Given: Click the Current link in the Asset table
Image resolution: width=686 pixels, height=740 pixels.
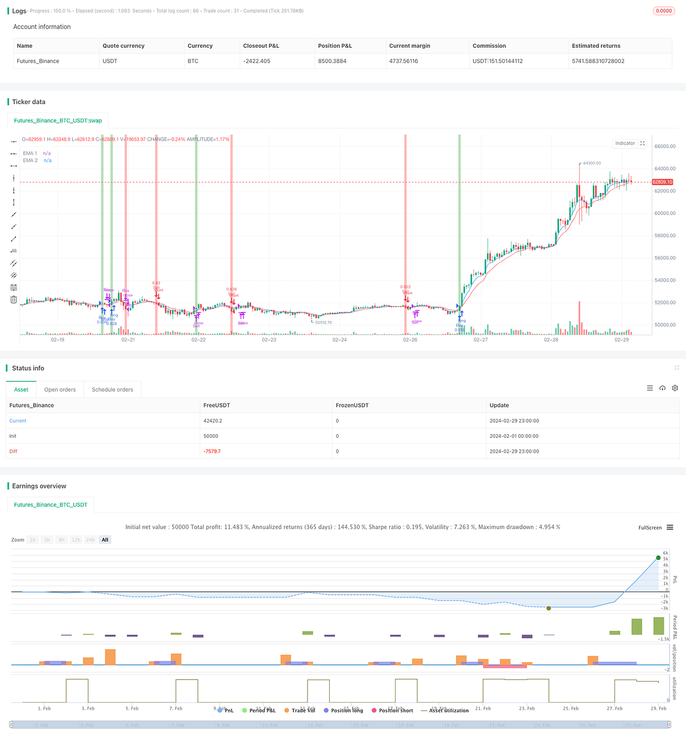Looking at the screenshot, I should [18, 421].
